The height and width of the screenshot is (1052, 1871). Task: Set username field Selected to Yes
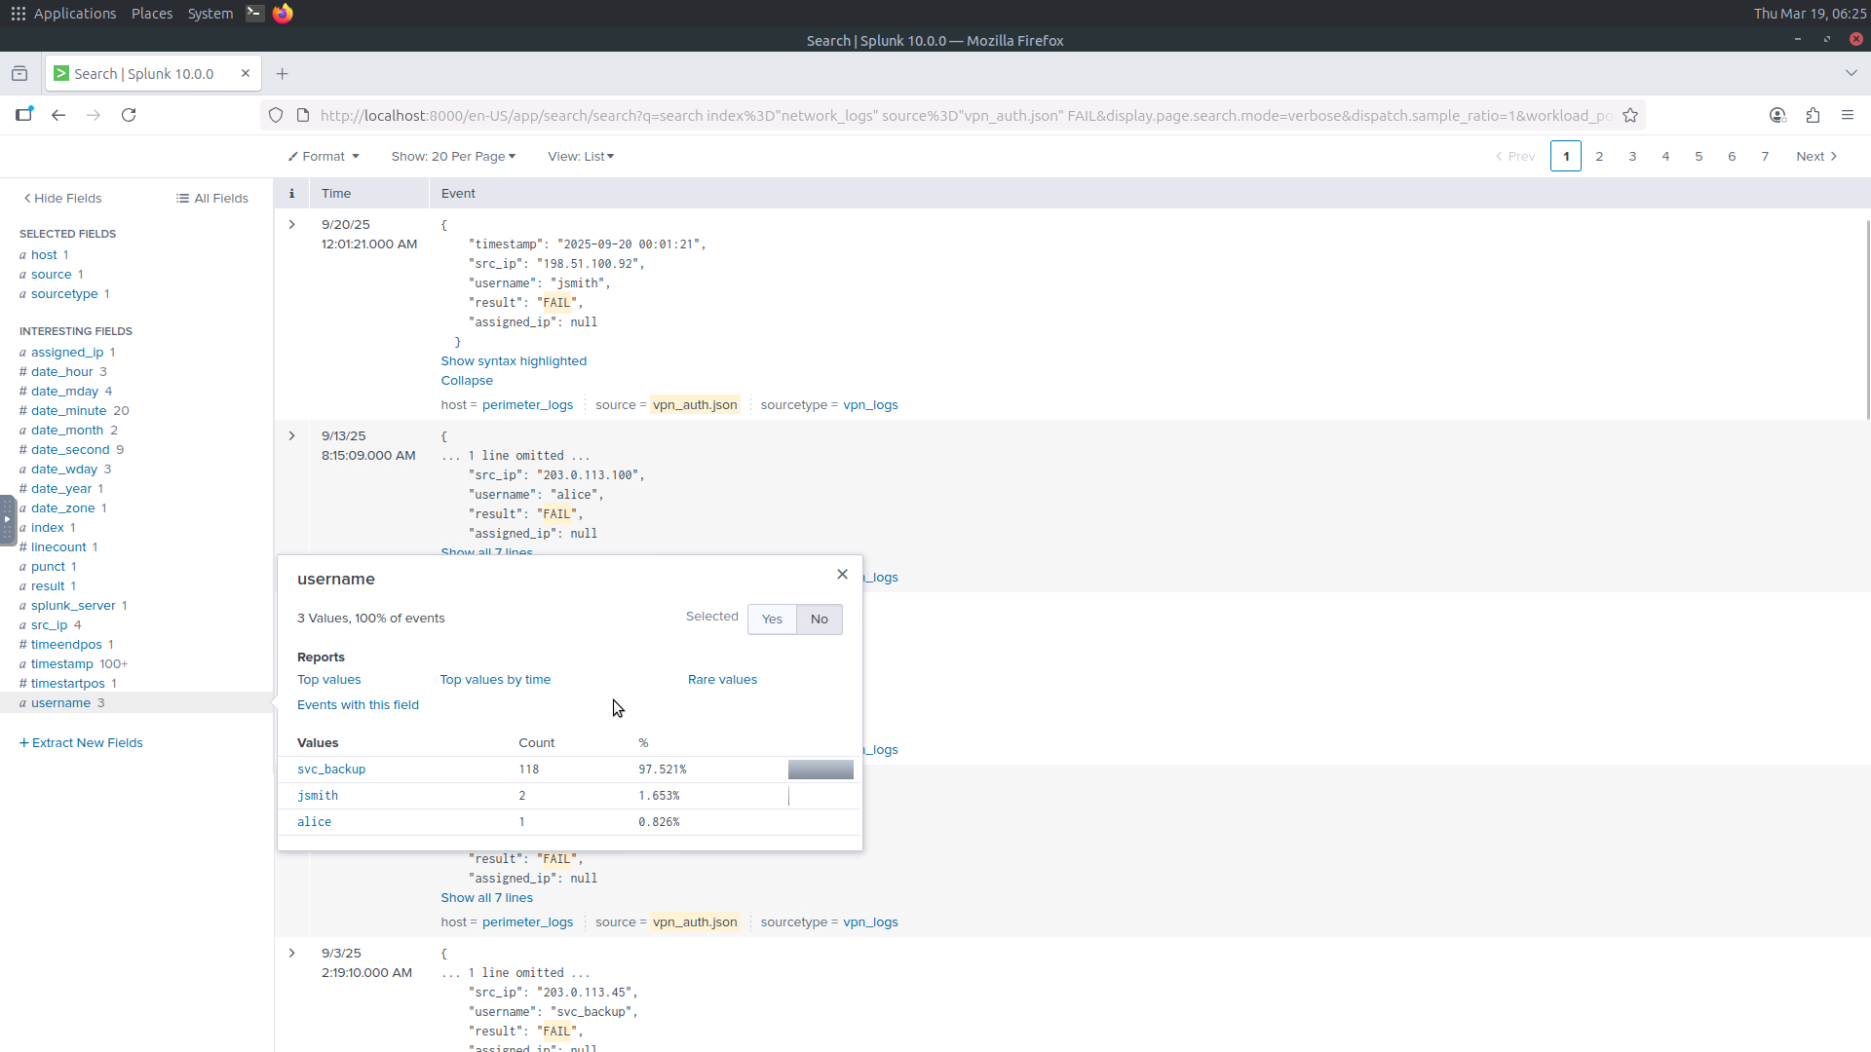pos(772,620)
